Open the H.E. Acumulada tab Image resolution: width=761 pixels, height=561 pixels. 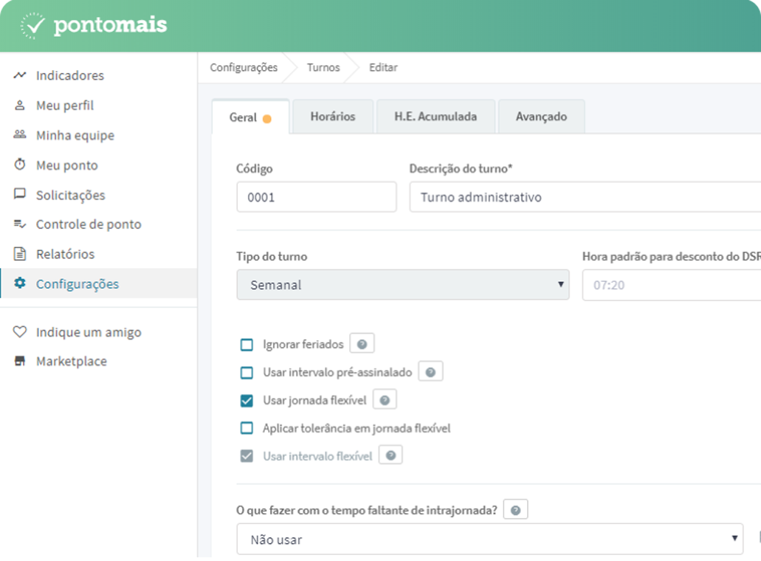click(x=435, y=117)
